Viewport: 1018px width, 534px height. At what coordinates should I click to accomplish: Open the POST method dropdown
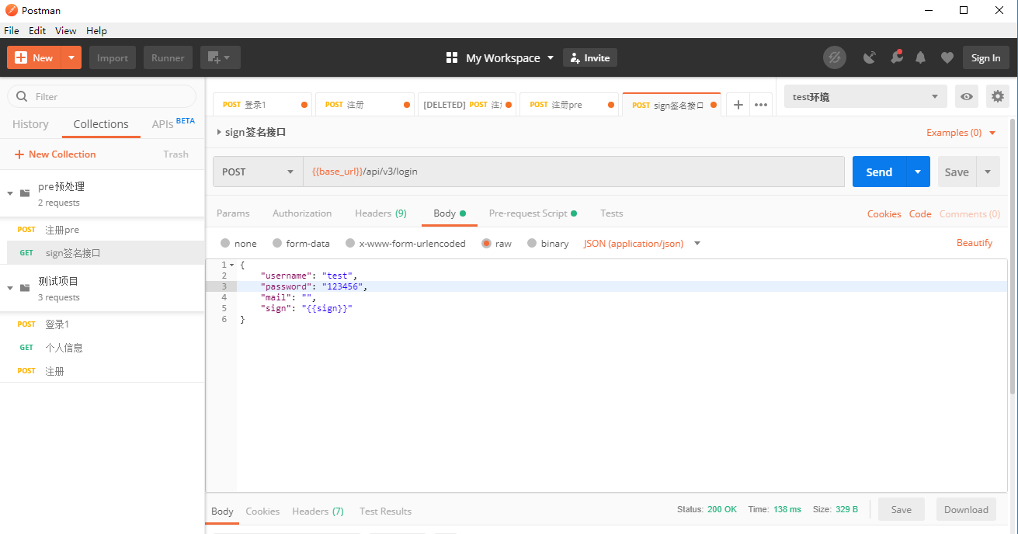[x=258, y=172]
